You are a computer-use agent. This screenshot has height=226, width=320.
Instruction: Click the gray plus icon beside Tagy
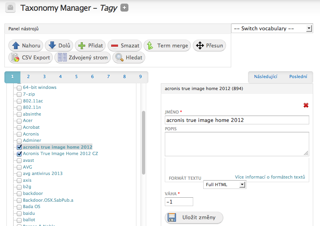tap(124, 8)
